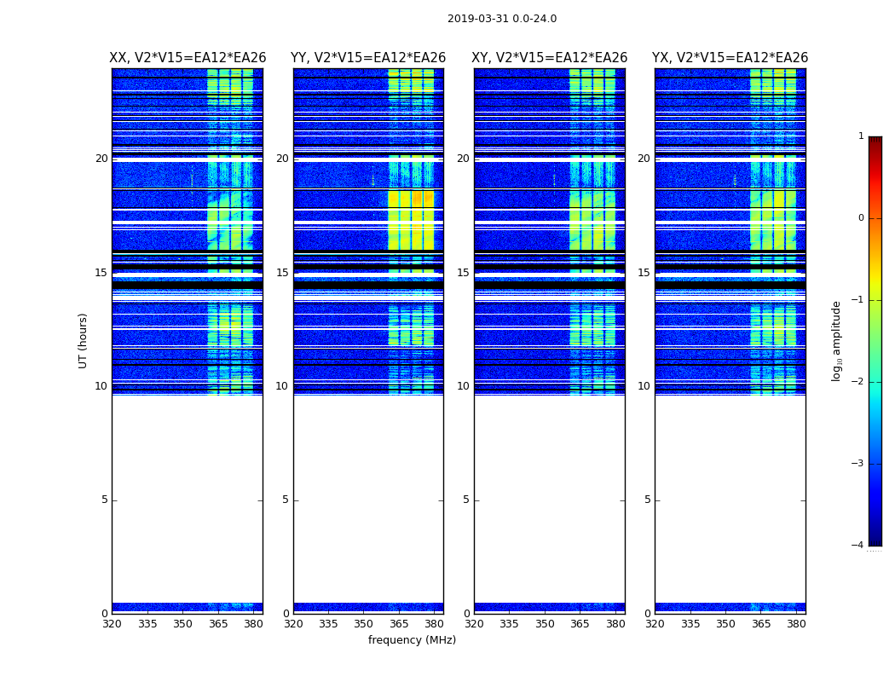Viewport: 895px width, 682px height.
Task: Click the XX, V2*V15=EA12*EA26 panel title
Action: pyautogui.click(x=188, y=58)
